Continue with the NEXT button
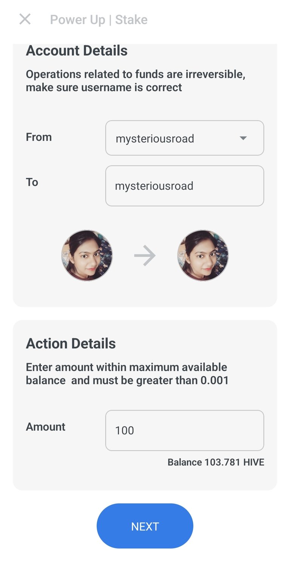This screenshot has width=290, height=574. tap(145, 526)
